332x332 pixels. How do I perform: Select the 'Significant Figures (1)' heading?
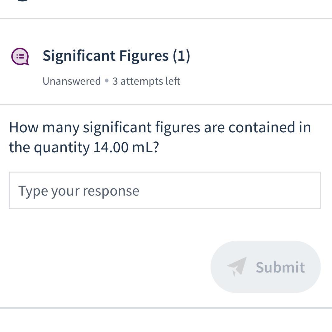tap(116, 56)
